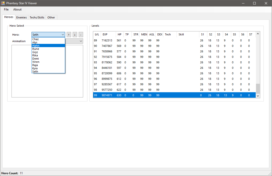Minimize the Phantasy Star IV Viewer window

pos(243,3)
